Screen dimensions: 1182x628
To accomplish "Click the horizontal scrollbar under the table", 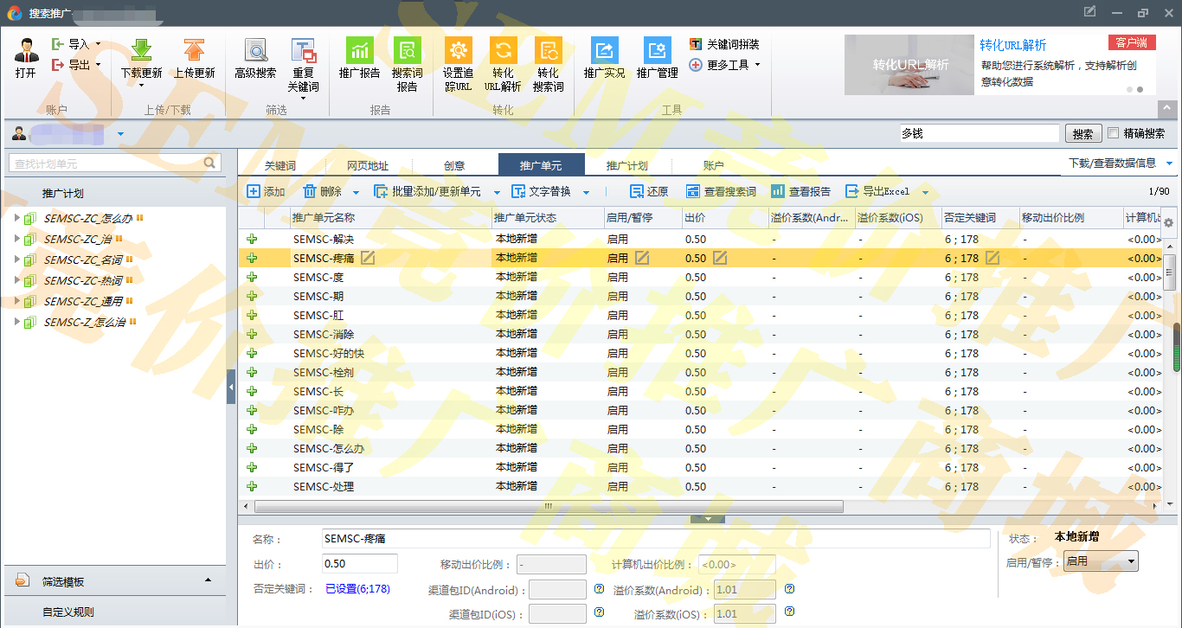I will point(549,506).
